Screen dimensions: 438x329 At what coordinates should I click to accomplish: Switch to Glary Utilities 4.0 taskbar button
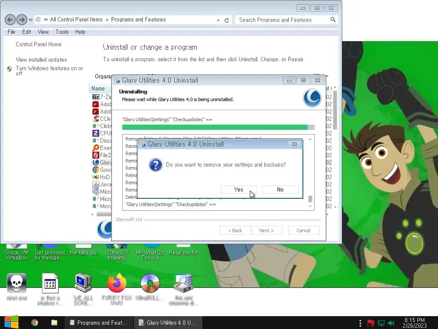[x=168, y=323]
